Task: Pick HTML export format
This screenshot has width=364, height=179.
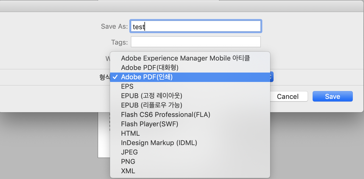Action: (190, 133)
